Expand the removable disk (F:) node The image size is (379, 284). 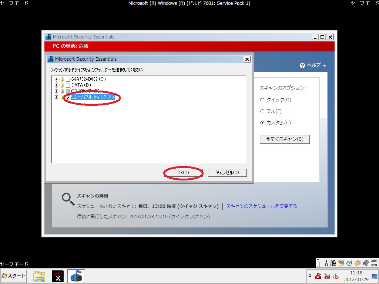tap(56, 97)
